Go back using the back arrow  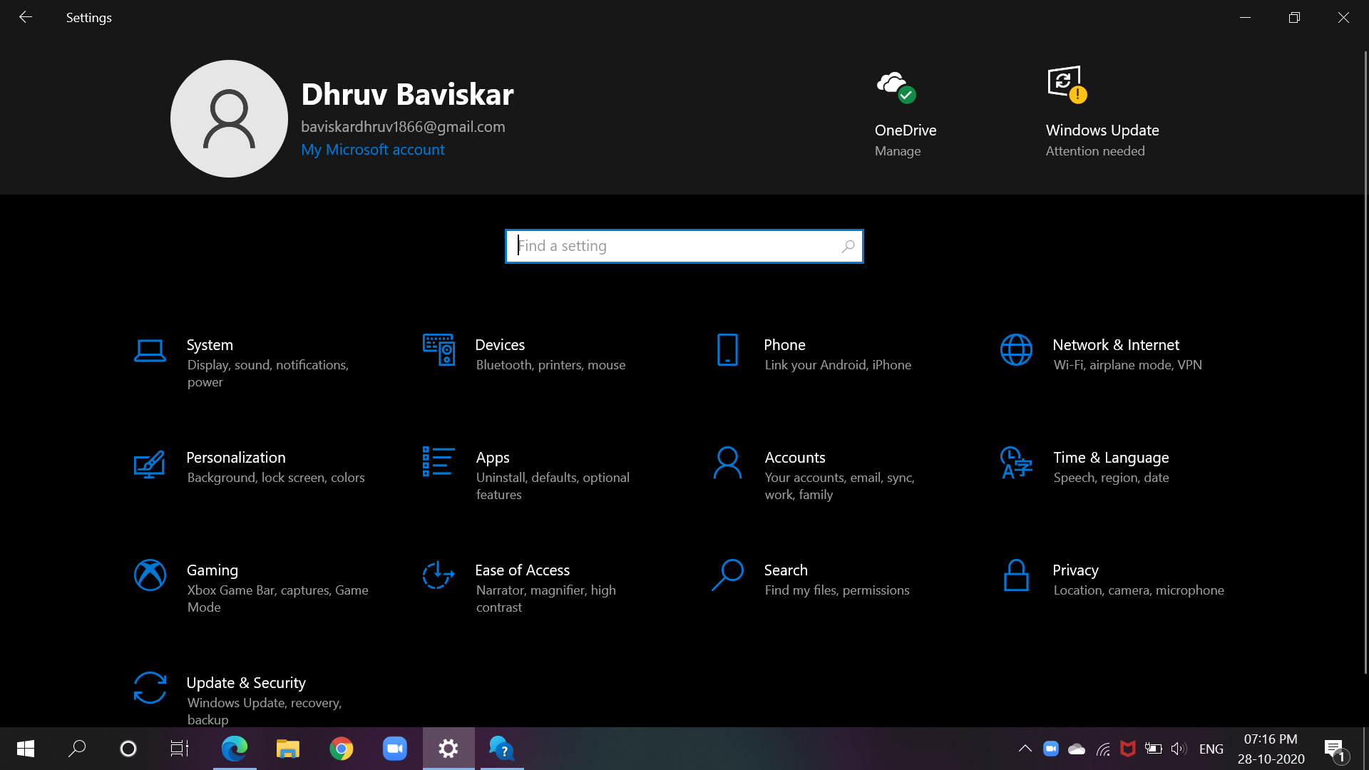(x=26, y=17)
